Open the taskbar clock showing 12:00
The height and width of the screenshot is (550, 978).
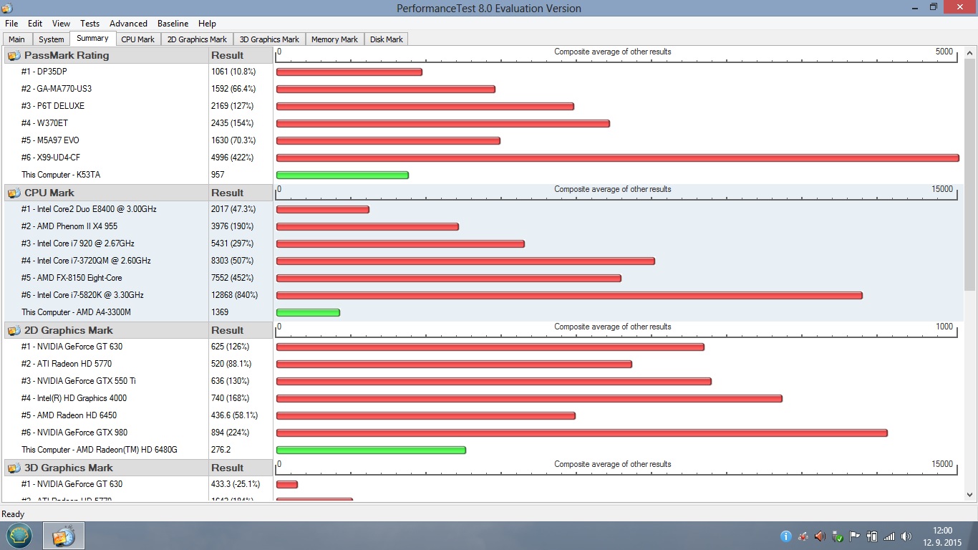942,536
